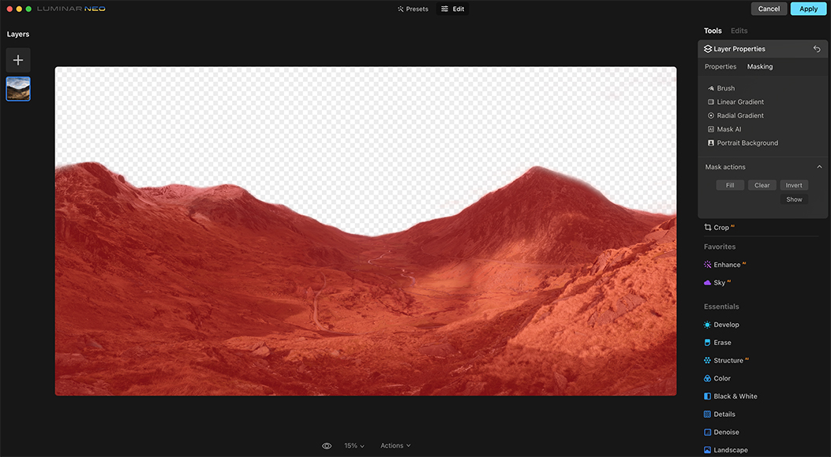
Task: Open the Details tool icon
Action: (708, 414)
